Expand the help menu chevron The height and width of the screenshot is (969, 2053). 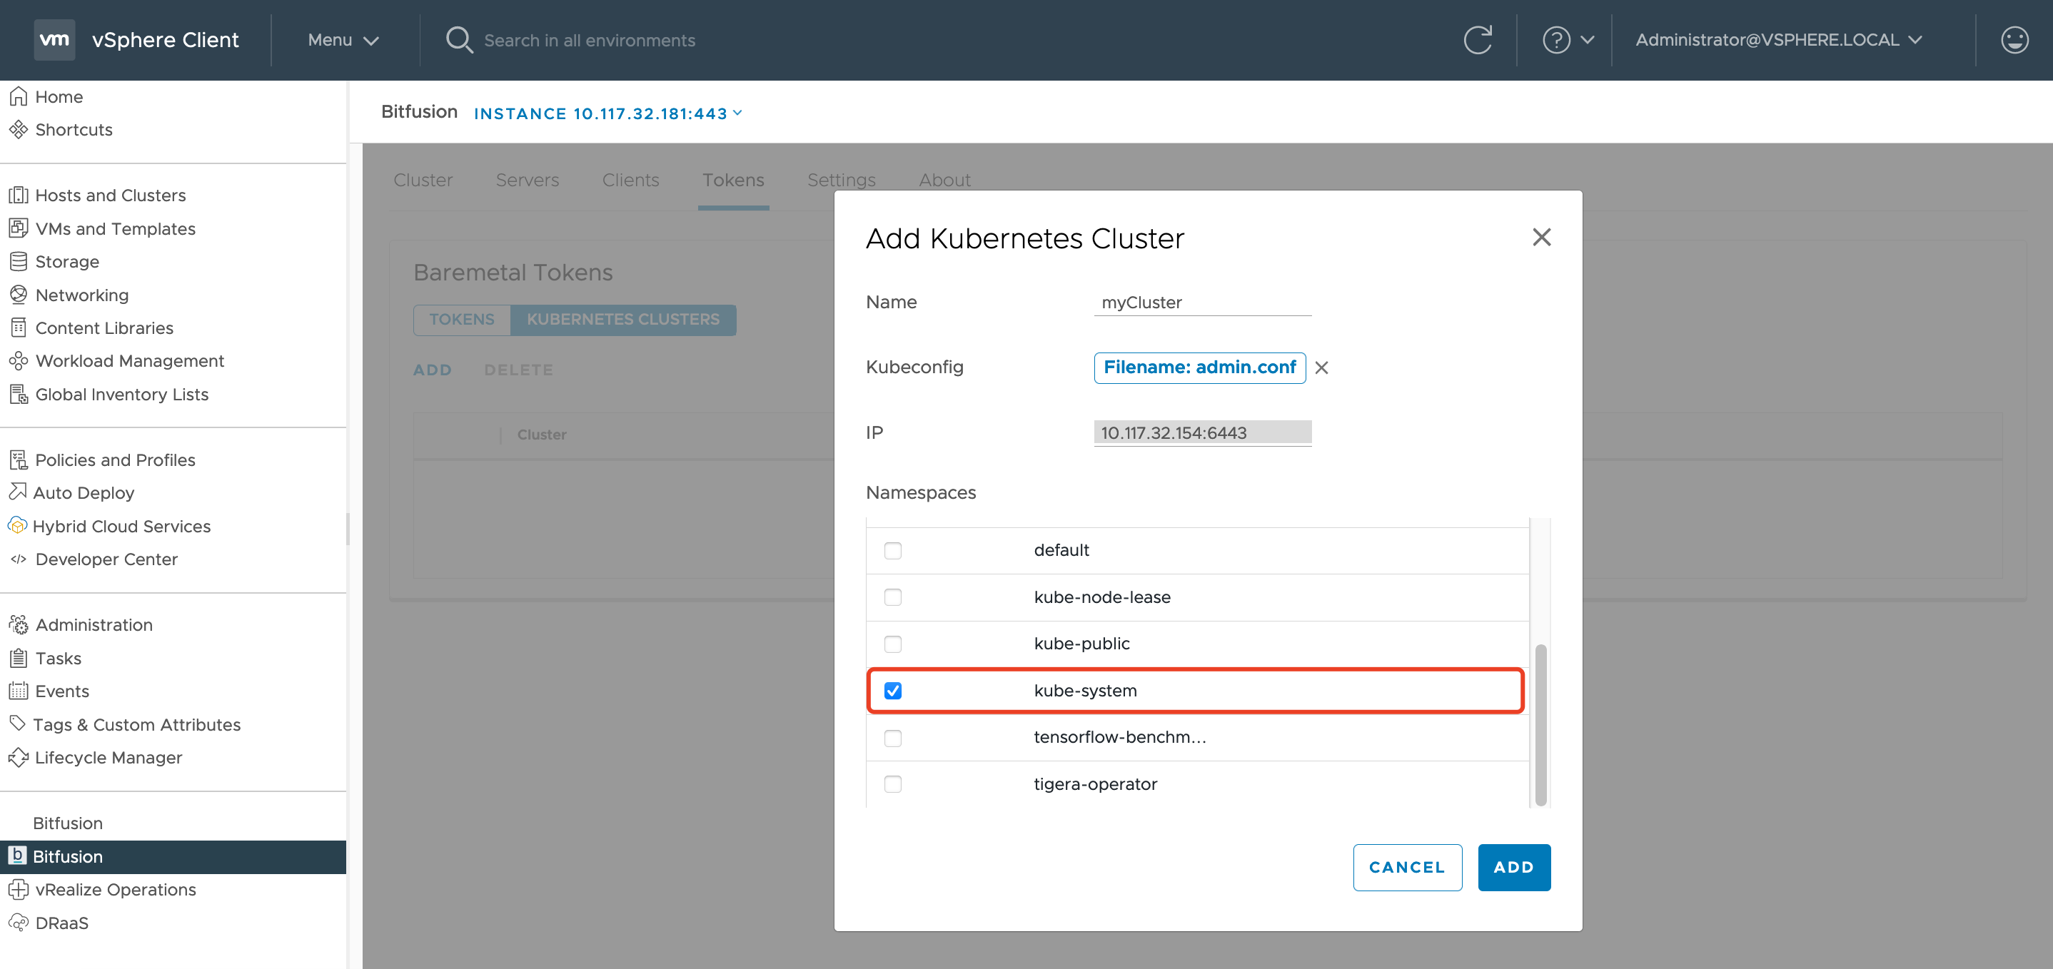pos(1587,40)
